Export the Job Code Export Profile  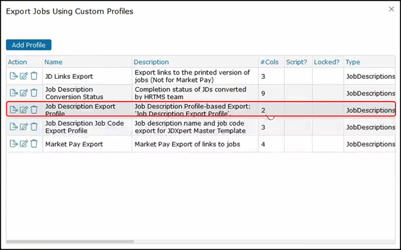click(x=14, y=127)
